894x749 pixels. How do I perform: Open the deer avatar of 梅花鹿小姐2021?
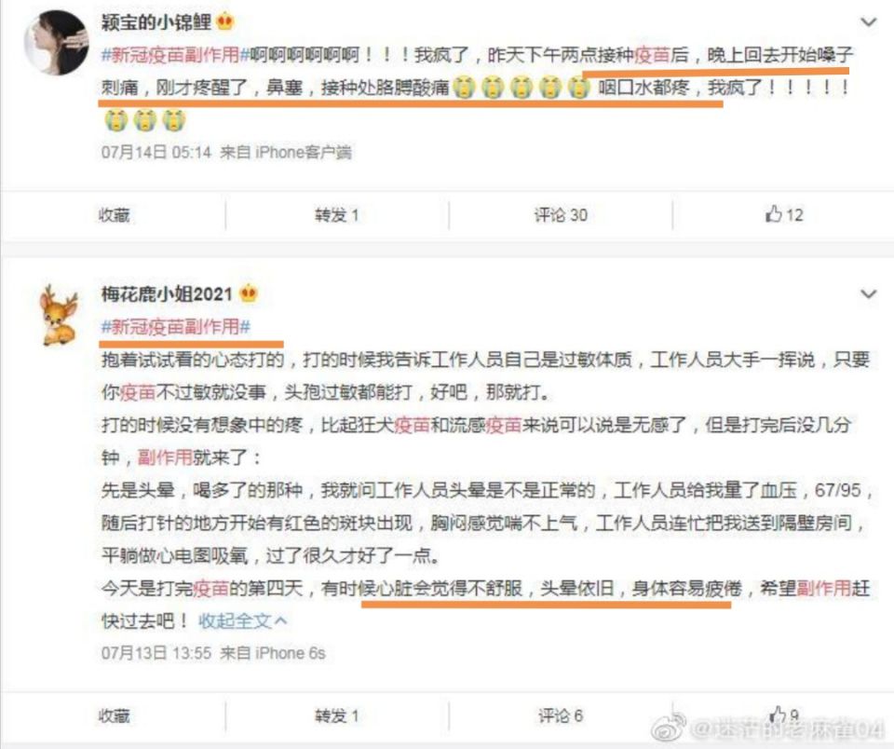[x=59, y=316]
